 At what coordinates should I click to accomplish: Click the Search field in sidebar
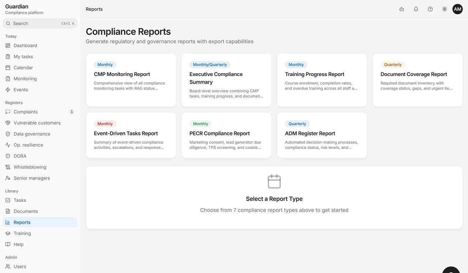pyautogui.click(x=40, y=23)
